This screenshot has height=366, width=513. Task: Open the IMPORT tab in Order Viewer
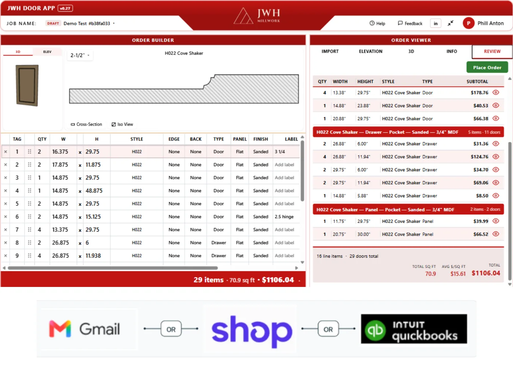(x=330, y=52)
